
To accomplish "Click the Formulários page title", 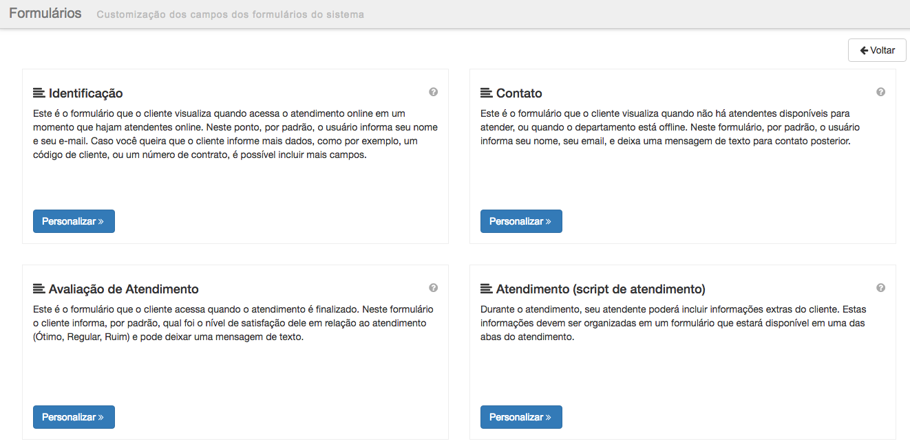I will click(45, 13).
